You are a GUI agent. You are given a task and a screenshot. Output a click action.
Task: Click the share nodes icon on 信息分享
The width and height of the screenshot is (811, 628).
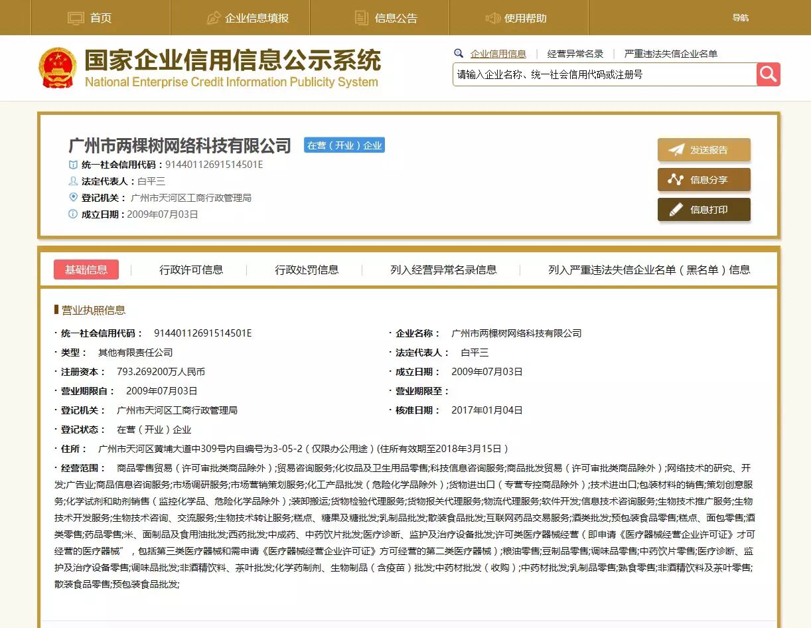point(676,180)
